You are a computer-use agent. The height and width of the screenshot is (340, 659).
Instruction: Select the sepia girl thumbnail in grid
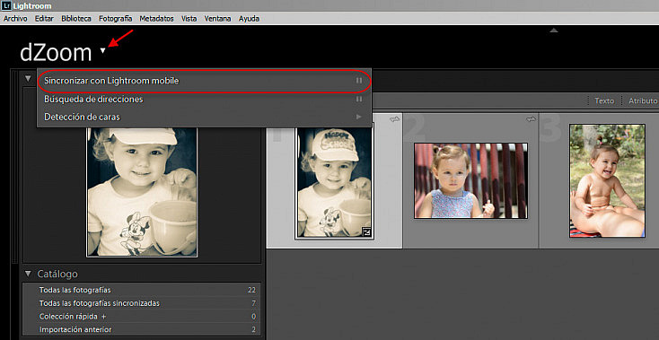335,183
